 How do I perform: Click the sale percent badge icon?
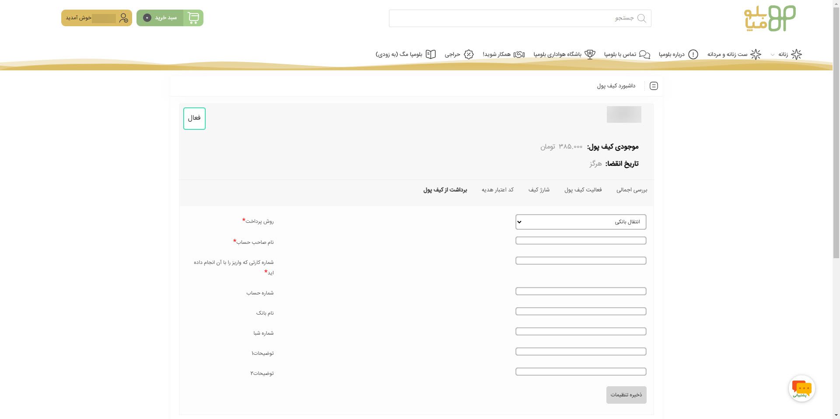tap(469, 54)
